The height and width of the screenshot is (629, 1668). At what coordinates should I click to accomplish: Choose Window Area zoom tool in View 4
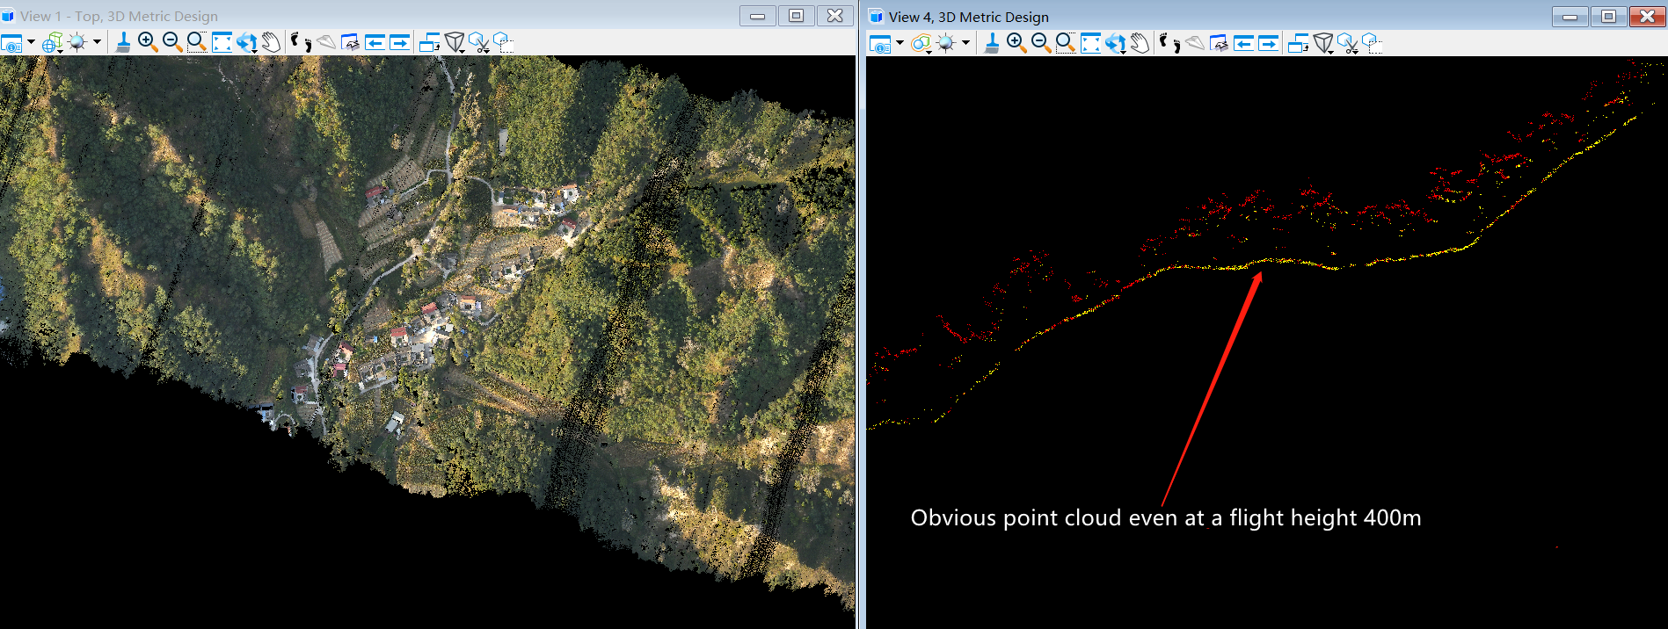click(x=1066, y=43)
